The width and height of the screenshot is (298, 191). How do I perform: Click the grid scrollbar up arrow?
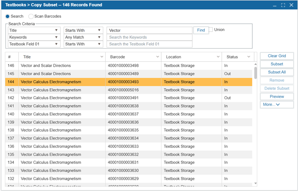coord(255,64)
